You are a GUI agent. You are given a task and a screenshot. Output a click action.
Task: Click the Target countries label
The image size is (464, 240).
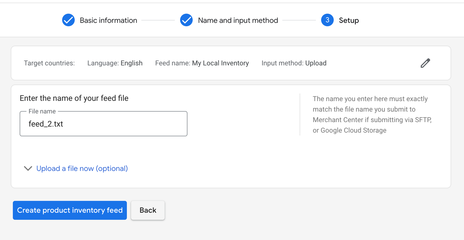(x=49, y=63)
